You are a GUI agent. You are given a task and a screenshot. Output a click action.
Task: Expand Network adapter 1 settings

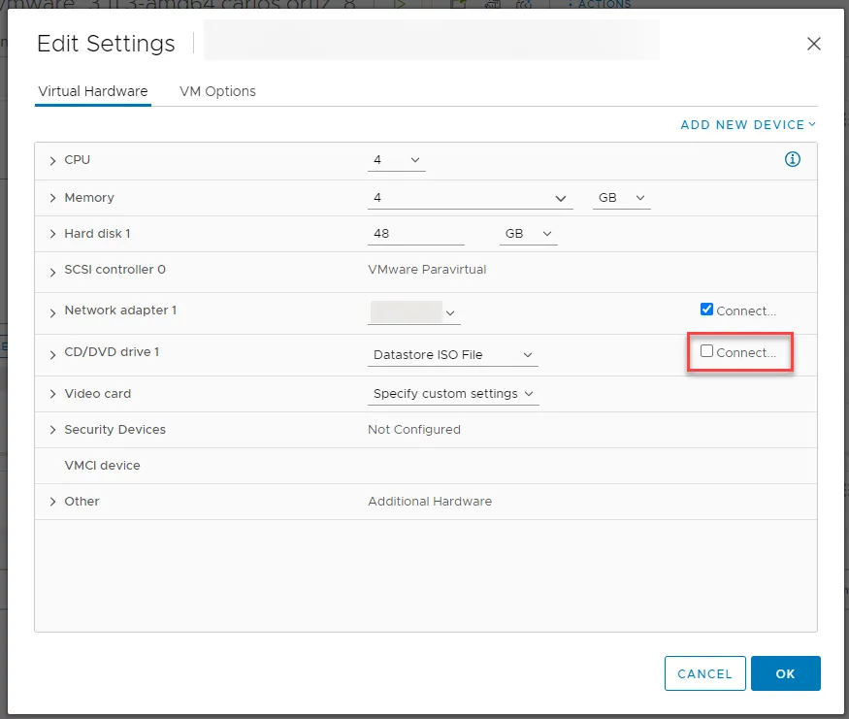52,313
